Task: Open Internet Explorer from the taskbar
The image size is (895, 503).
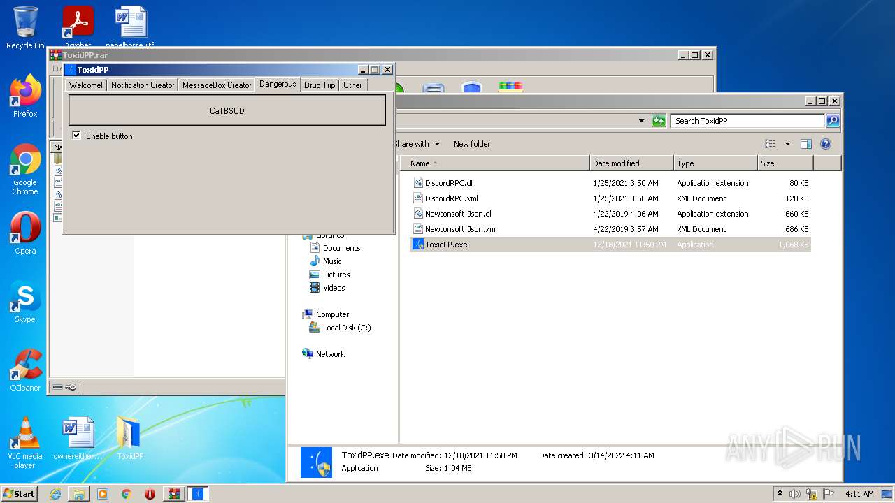Action: (55, 494)
